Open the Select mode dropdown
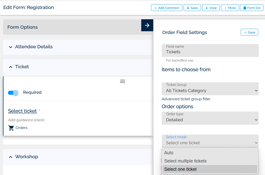This screenshot has height=175, width=265. pos(210,141)
